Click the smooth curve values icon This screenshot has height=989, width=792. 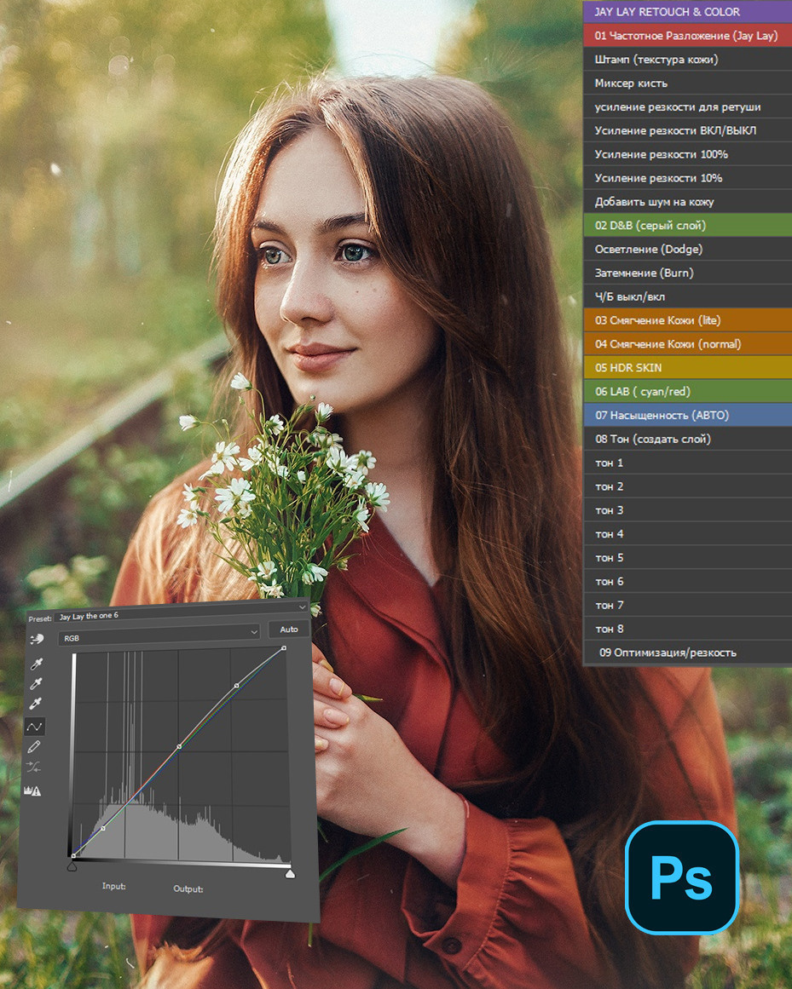click(37, 766)
